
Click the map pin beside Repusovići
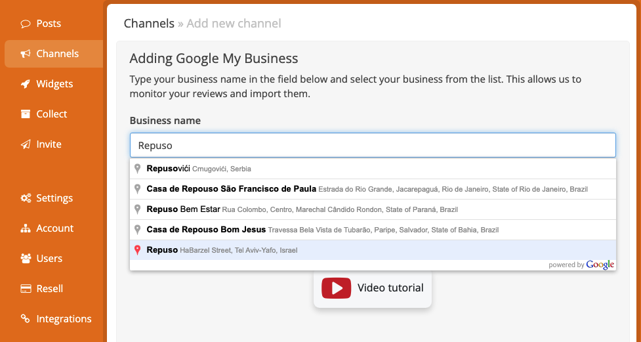[x=138, y=169]
